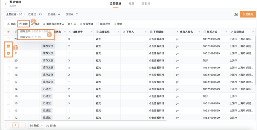Check the checkbox for row 16

tap(8, 96)
